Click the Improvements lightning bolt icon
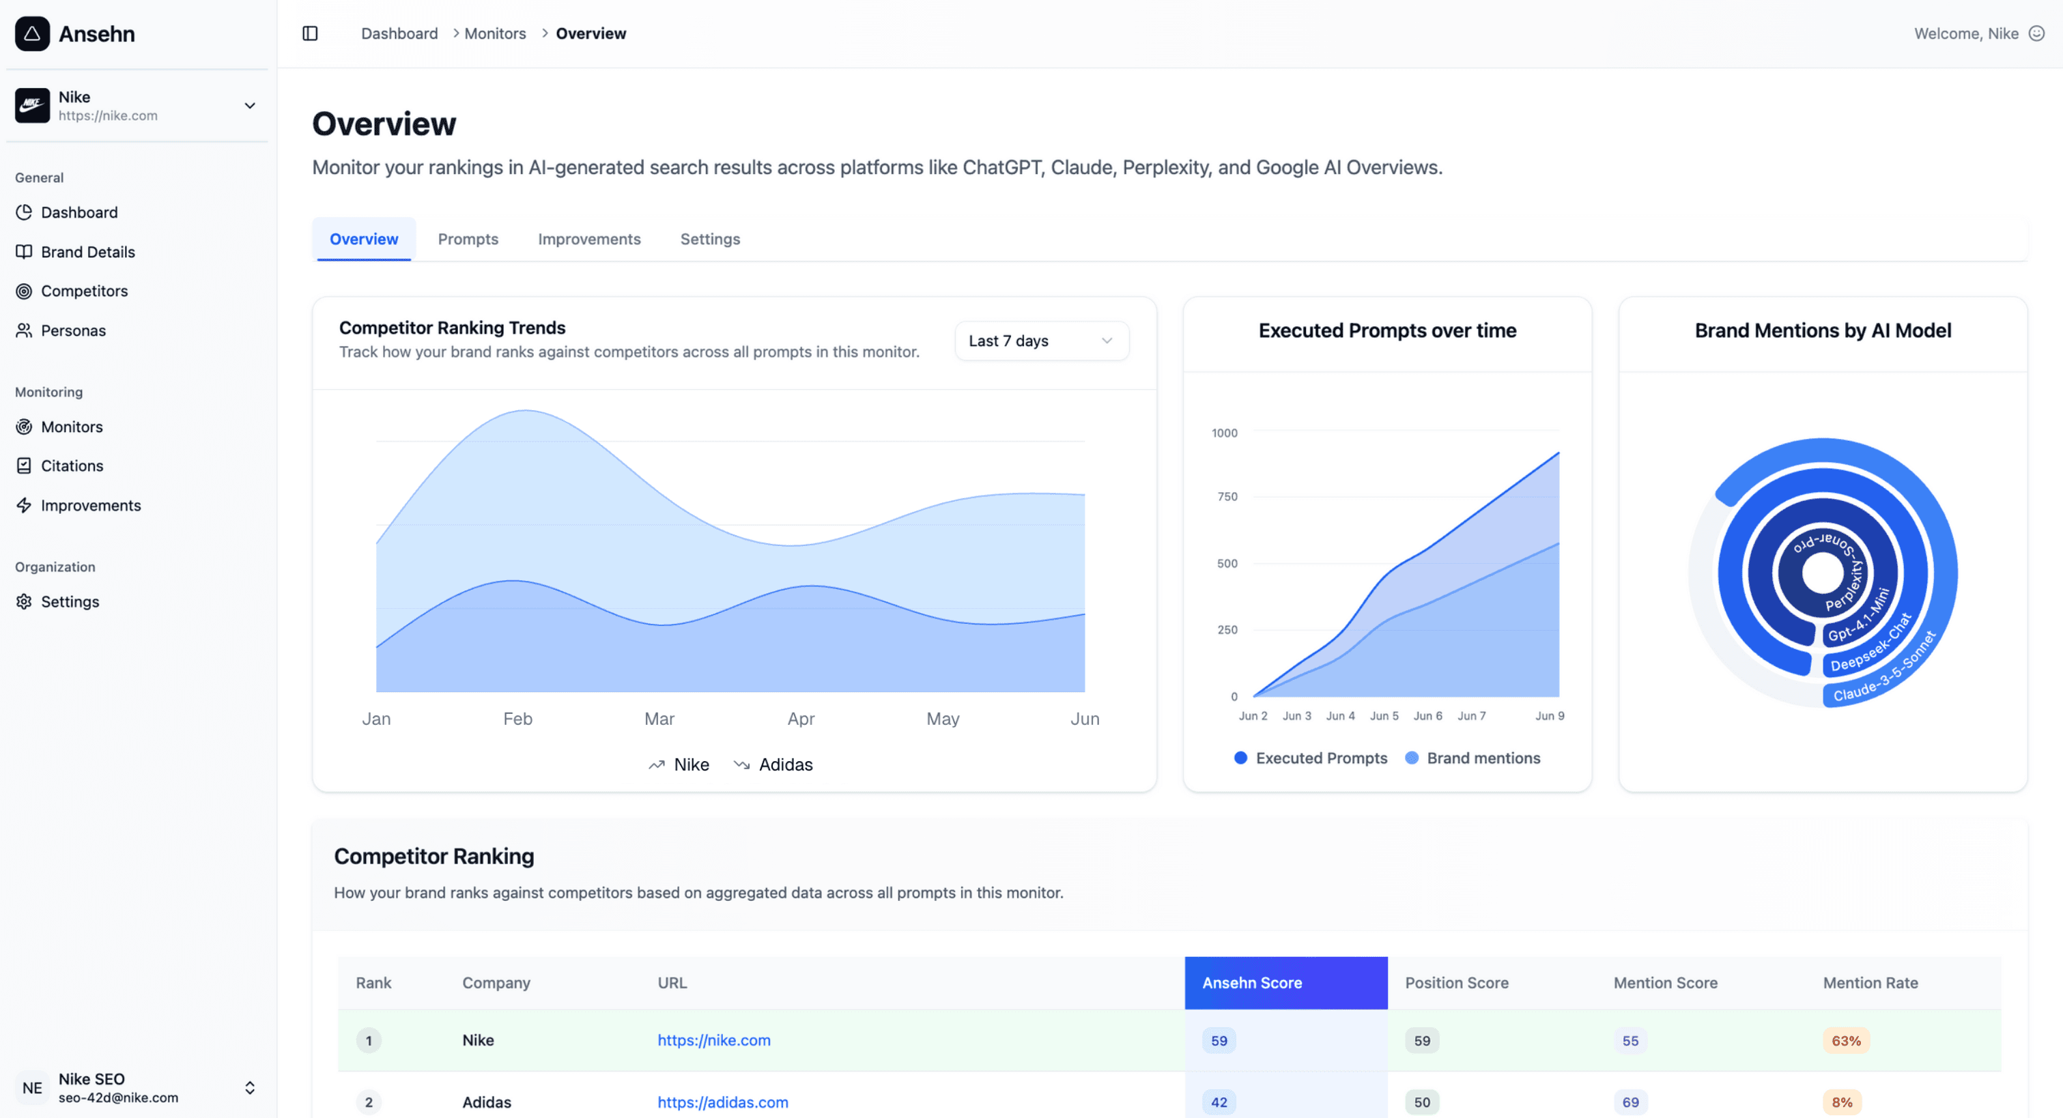Screen dimensions: 2063x1118 point(24,505)
